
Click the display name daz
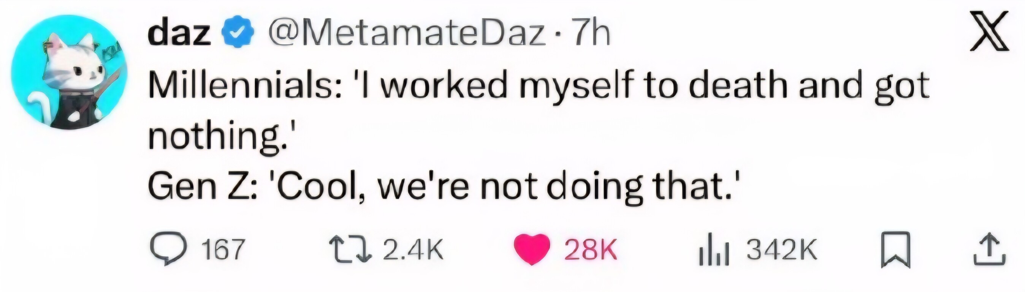(179, 34)
